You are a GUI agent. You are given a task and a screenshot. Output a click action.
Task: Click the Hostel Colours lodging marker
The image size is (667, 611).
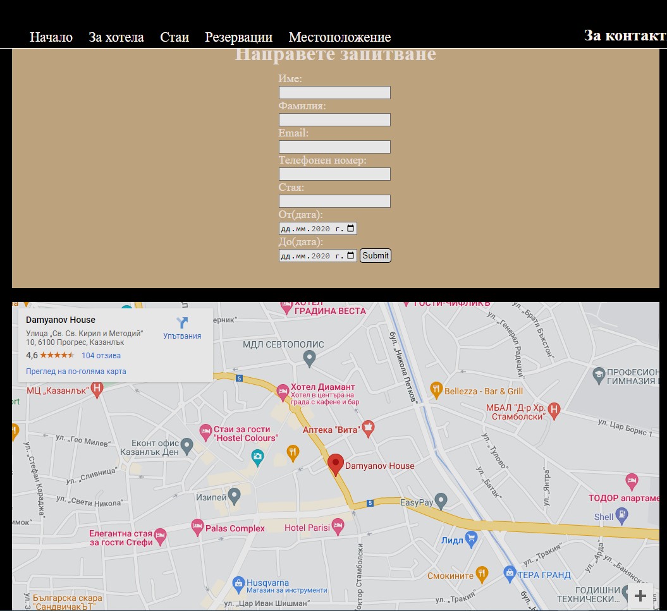205,432
